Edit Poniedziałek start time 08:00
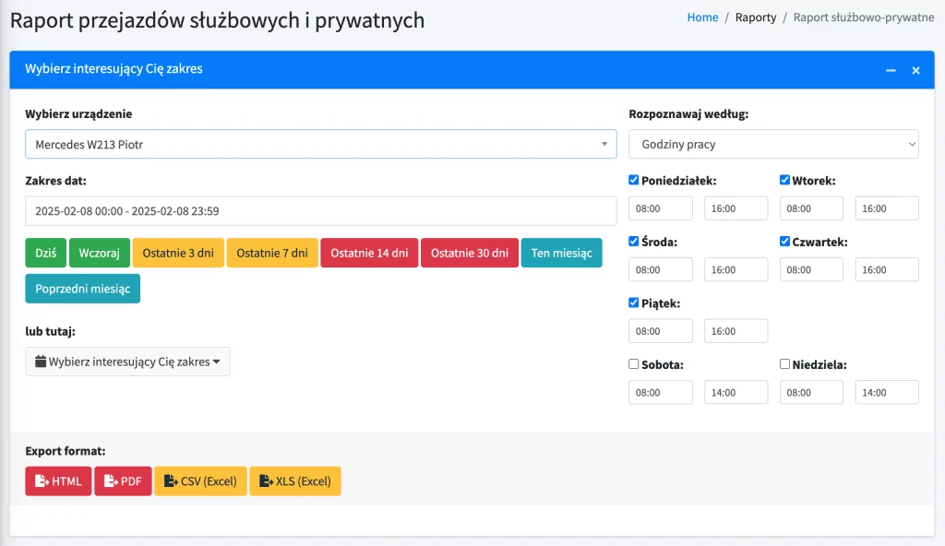The image size is (945, 546). 661,208
